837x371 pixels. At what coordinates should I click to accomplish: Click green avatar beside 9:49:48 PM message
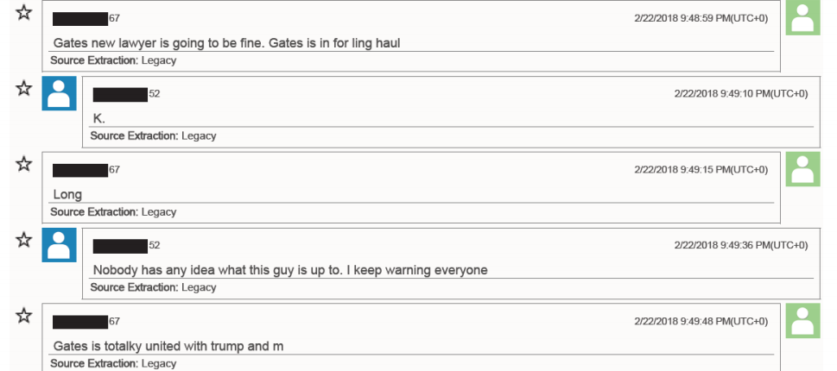802,320
